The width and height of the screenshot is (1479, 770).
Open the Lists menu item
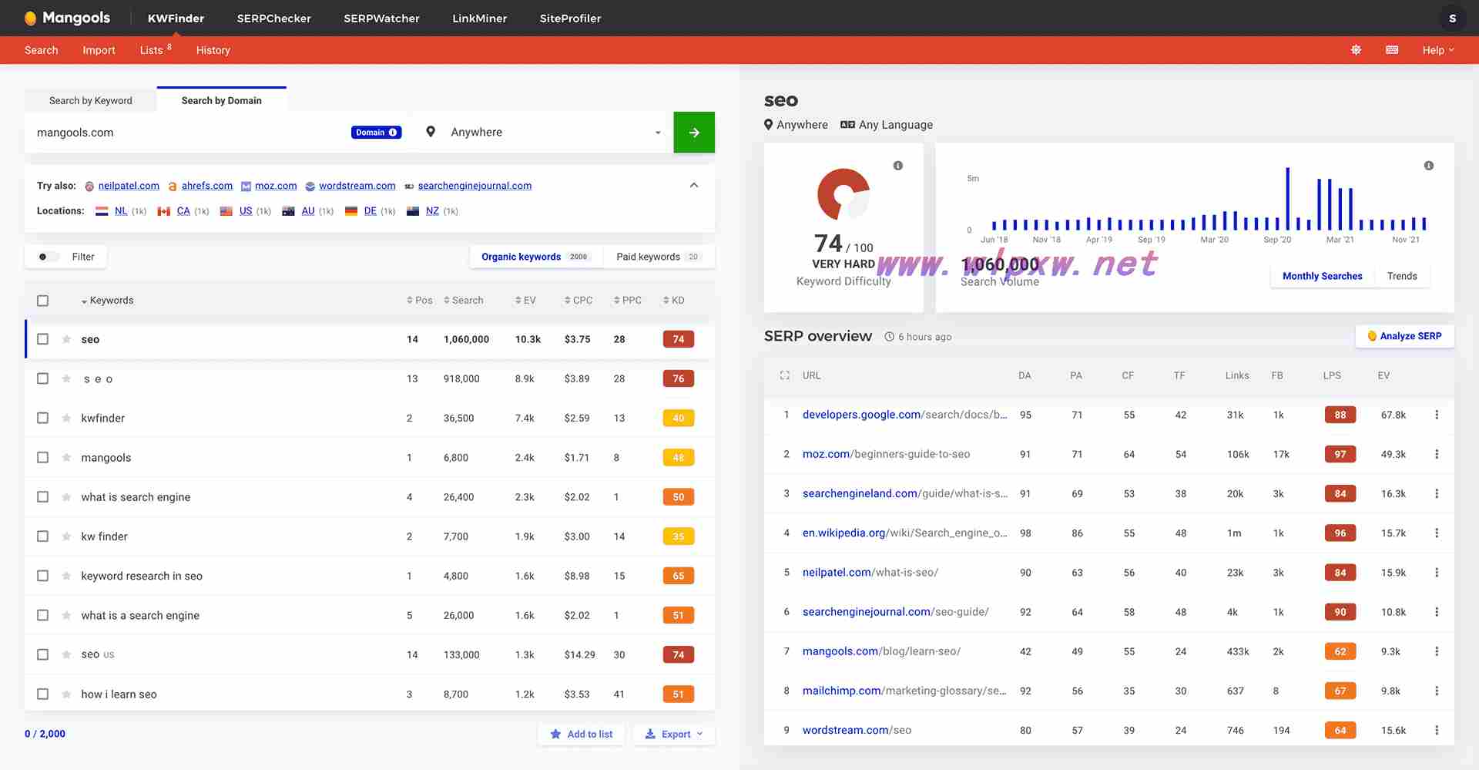point(156,50)
